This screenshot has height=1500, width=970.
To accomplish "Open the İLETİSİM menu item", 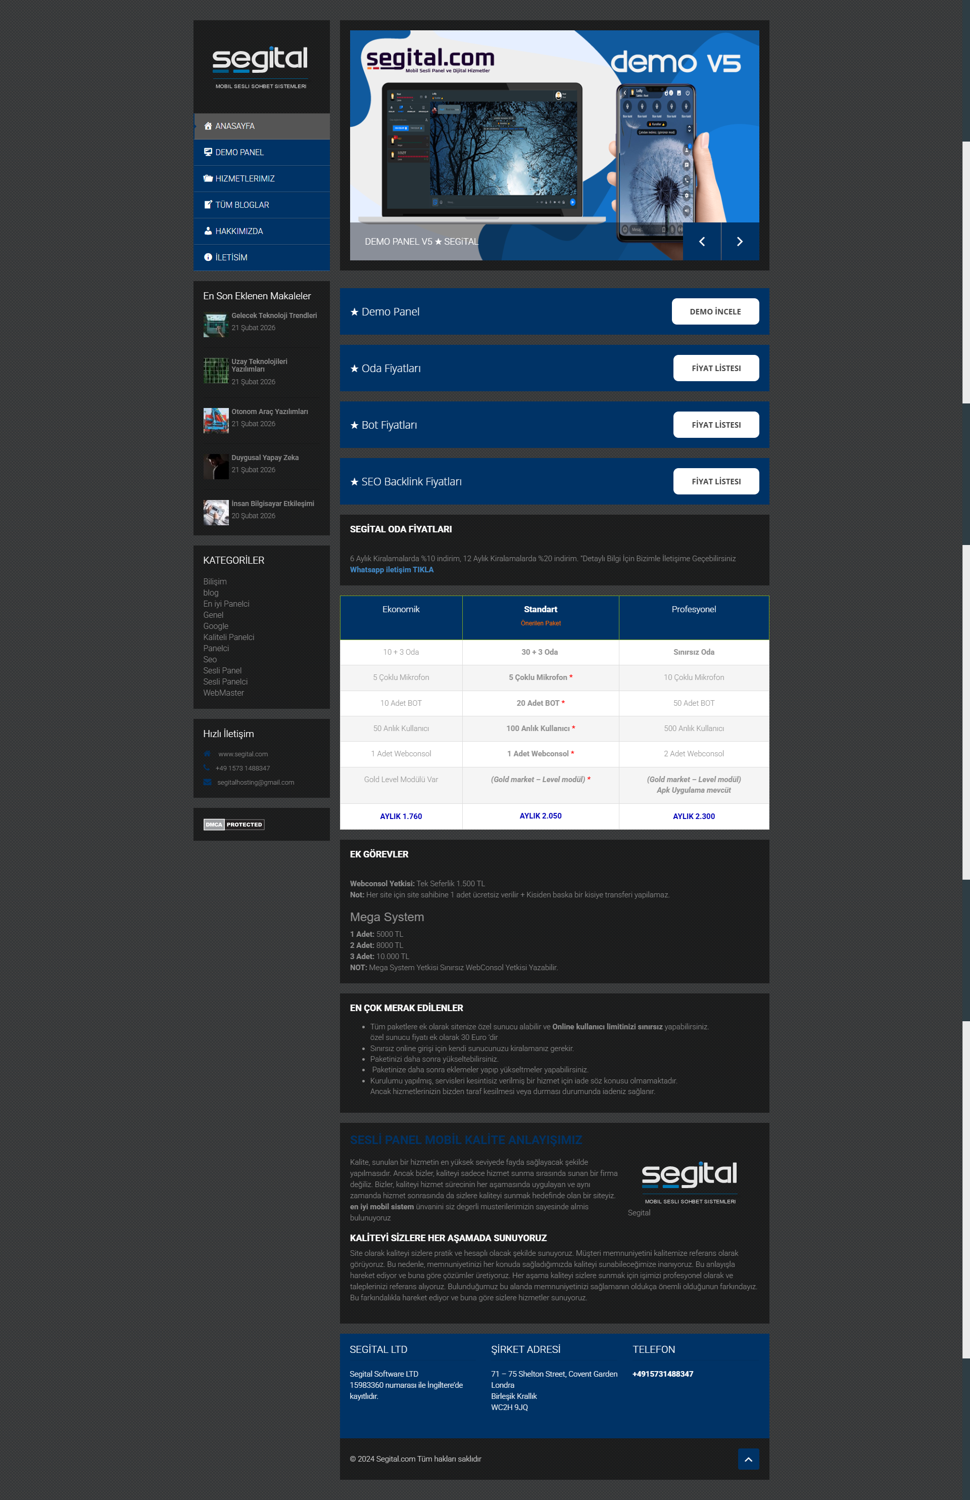I will [261, 257].
